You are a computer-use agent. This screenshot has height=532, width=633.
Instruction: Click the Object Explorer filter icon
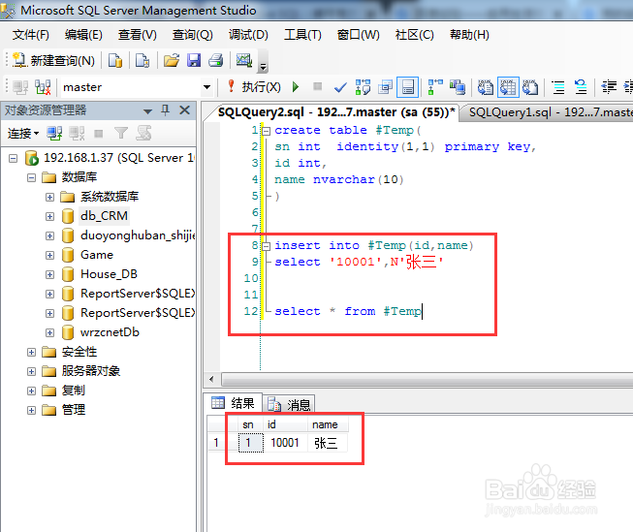click(x=121, y=133)
